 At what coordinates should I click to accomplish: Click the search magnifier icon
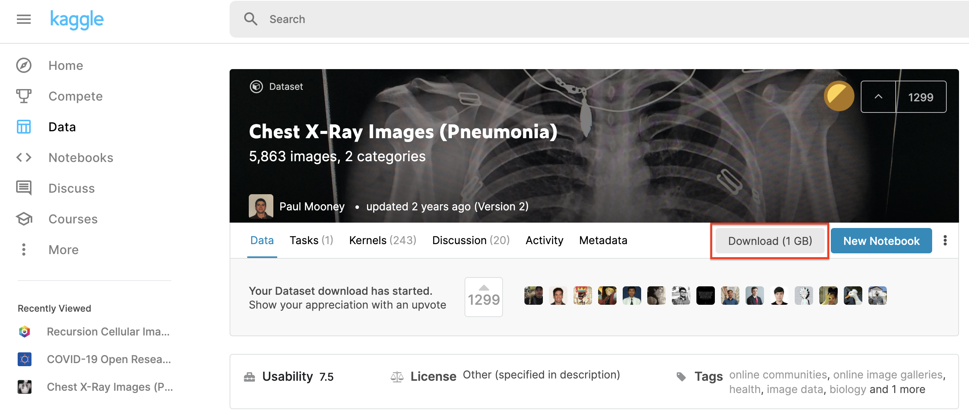[251, 19]
